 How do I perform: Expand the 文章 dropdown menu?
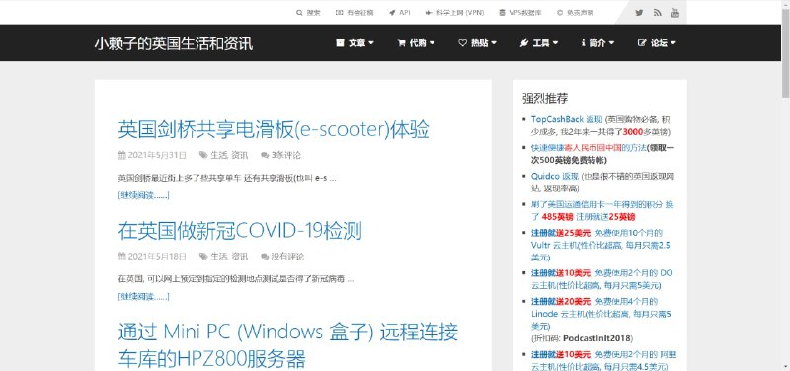355,43
